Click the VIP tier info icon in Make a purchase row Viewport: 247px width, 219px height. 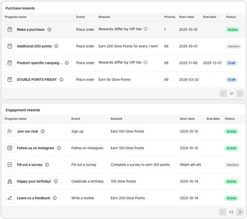click(146, 29)
